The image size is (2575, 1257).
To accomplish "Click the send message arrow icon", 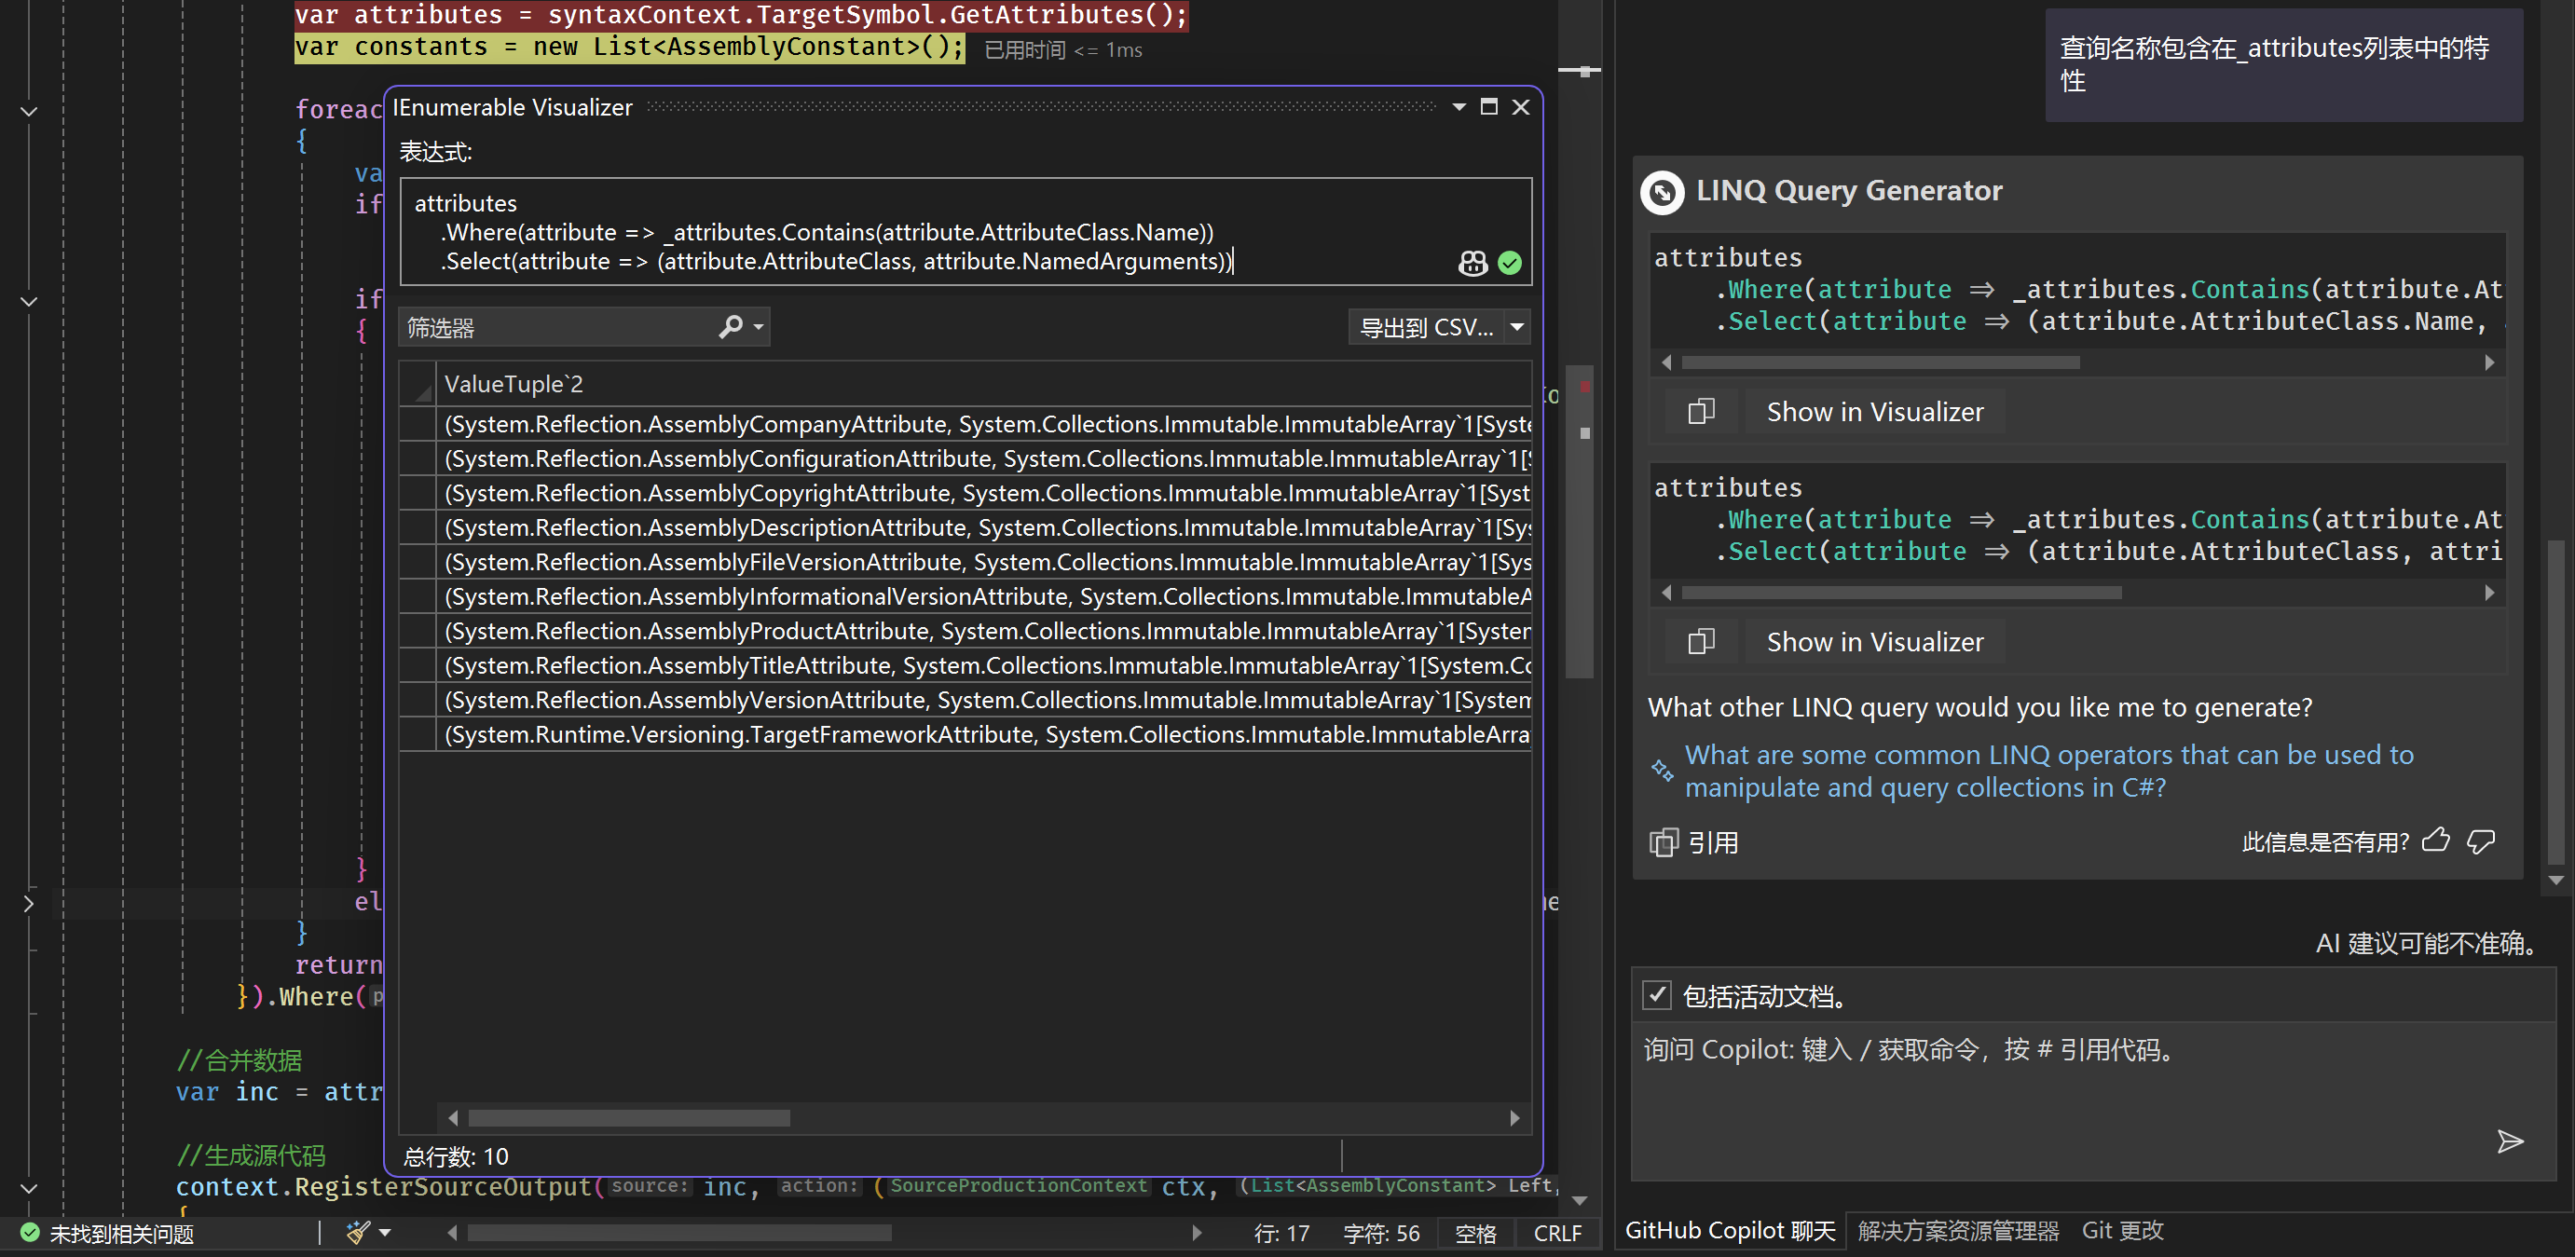I will [x=2510, y=1141].
